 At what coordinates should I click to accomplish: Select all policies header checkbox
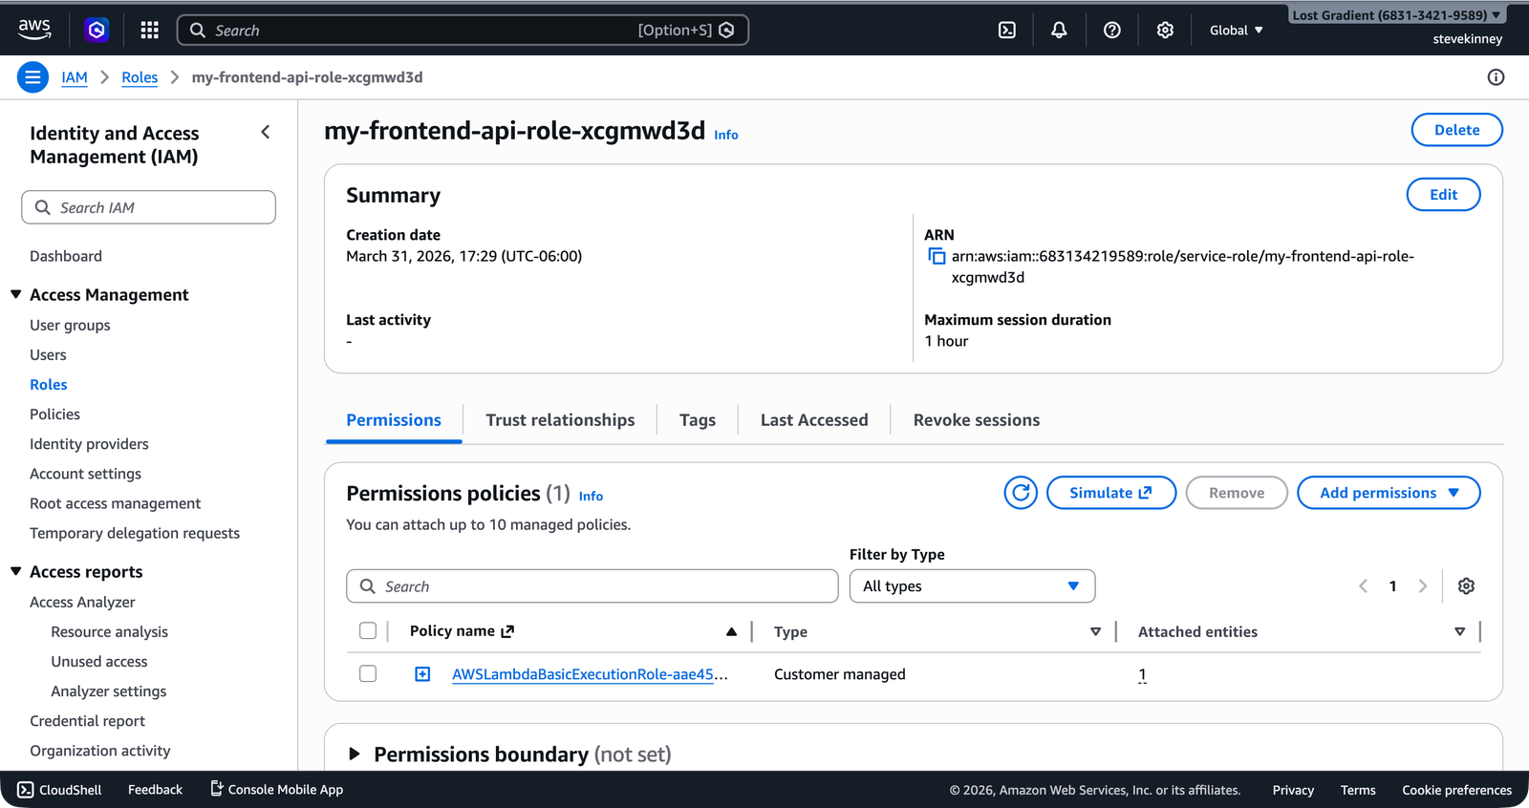click(368, 630)
